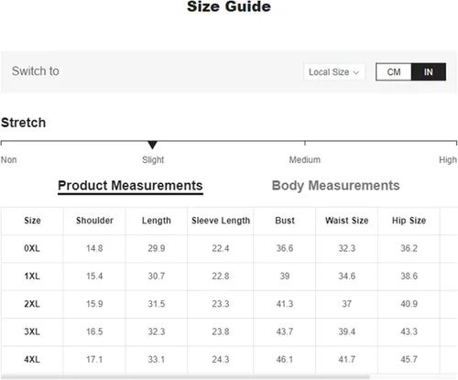Click bust value 39 for 1XL

click(285, 276)
